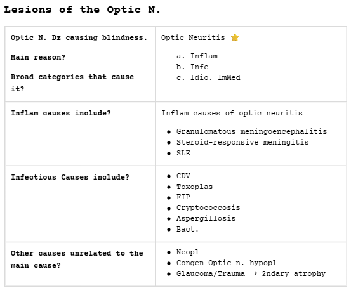This screenshot has height=288, width=351.
Task: Click the heading 'Lesions of the Optic N.'
Action: point(82,10)
